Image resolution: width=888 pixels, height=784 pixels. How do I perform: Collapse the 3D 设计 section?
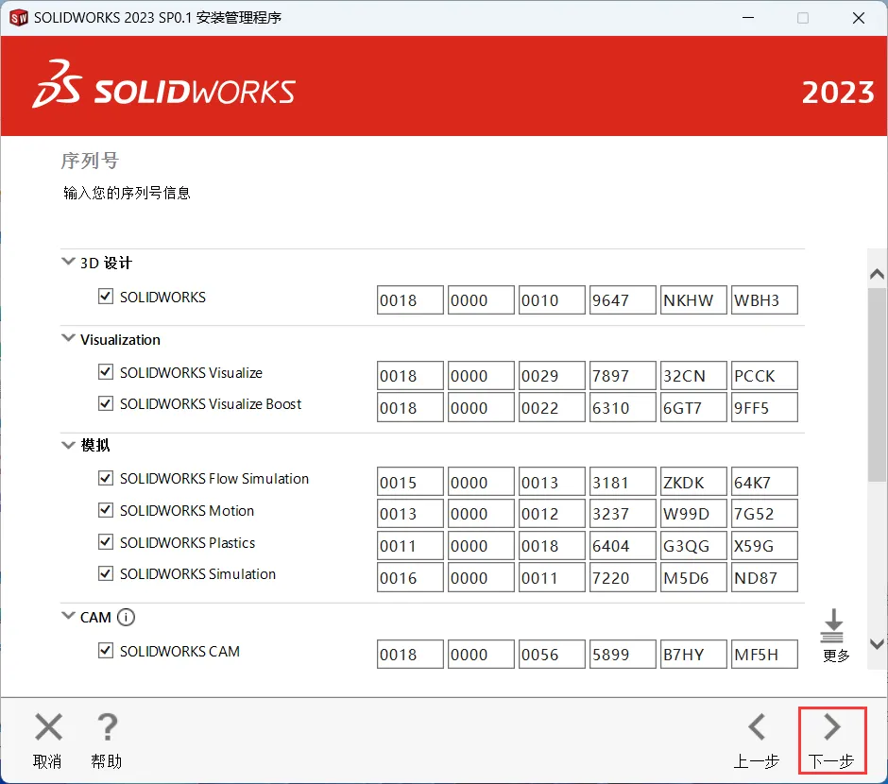point(68,262)
